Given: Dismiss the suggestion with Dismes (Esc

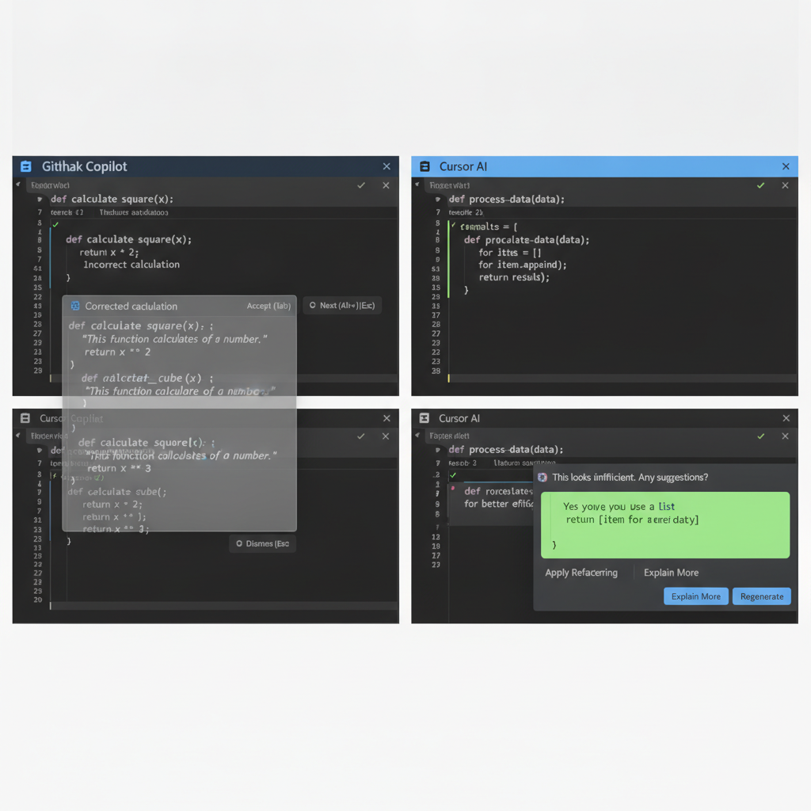Looking at the screenshot, I should pos(262,543).
